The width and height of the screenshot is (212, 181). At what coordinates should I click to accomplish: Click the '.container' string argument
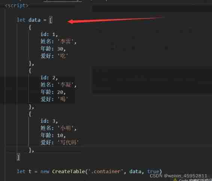pyautogui.click(x=106, y=172)
